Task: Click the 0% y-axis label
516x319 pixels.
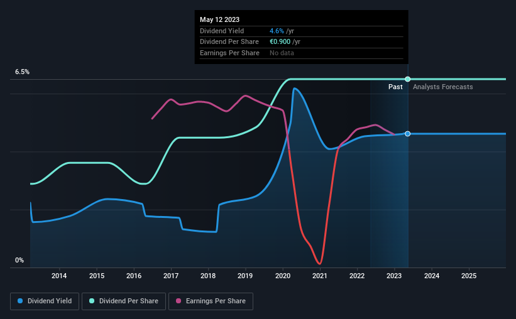Action: [19, 260]
